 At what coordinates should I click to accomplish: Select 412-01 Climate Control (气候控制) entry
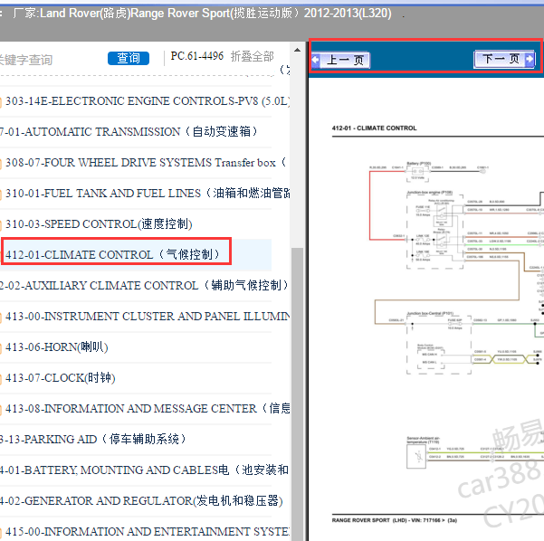[x=113, y=254]
